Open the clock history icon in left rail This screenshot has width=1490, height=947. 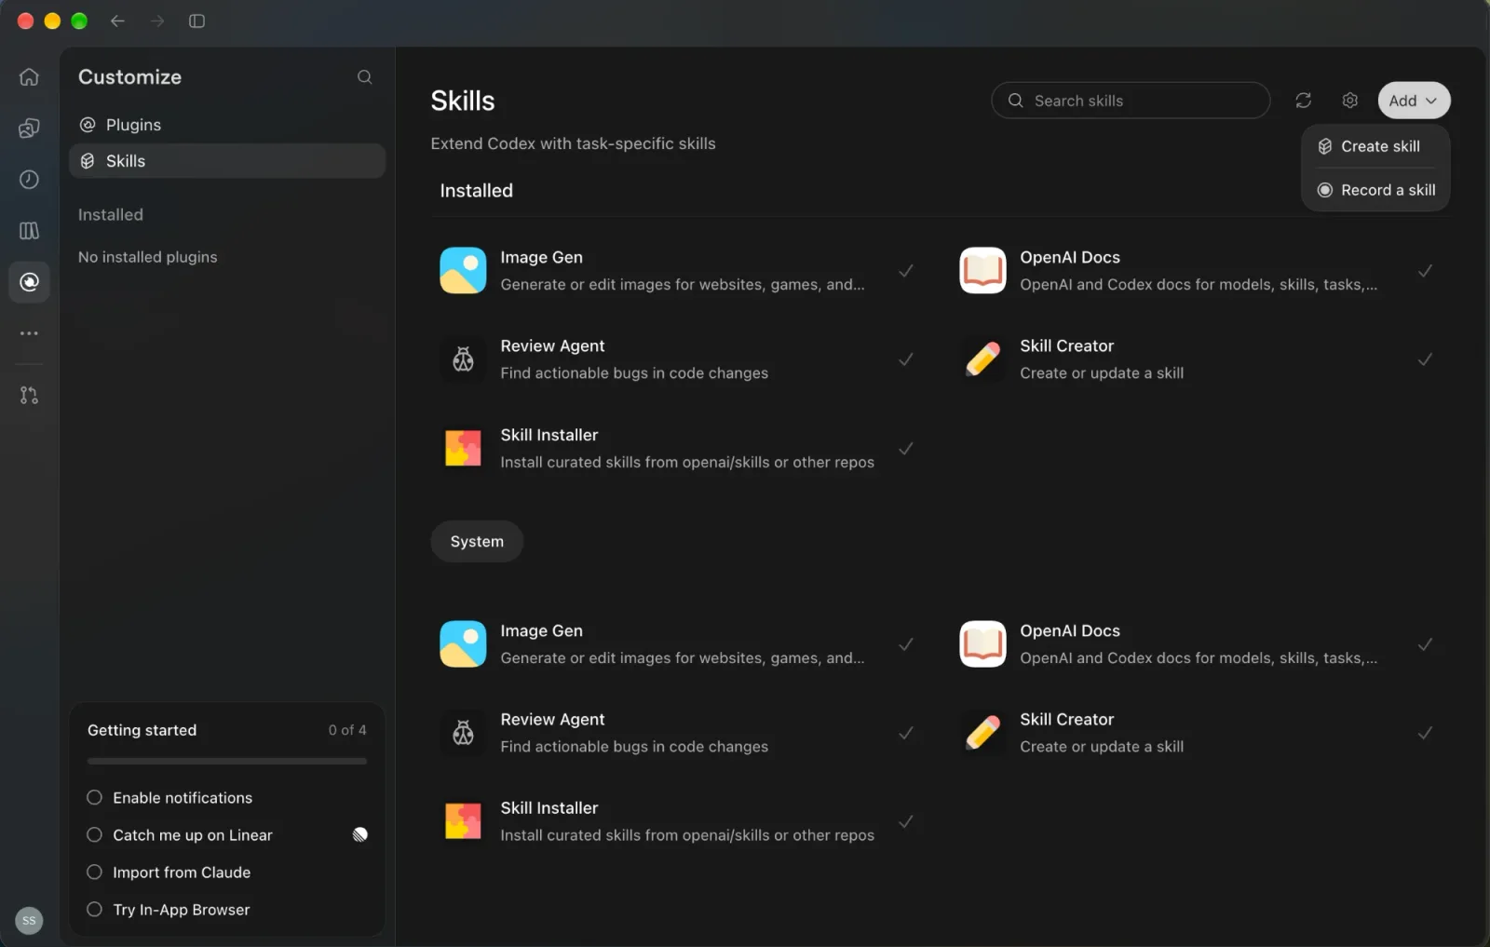pyautogui.click(x=29, y=179)
